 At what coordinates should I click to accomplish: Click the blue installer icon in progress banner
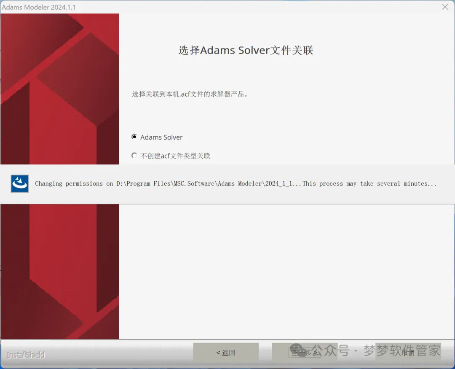[x=20, y=183]
